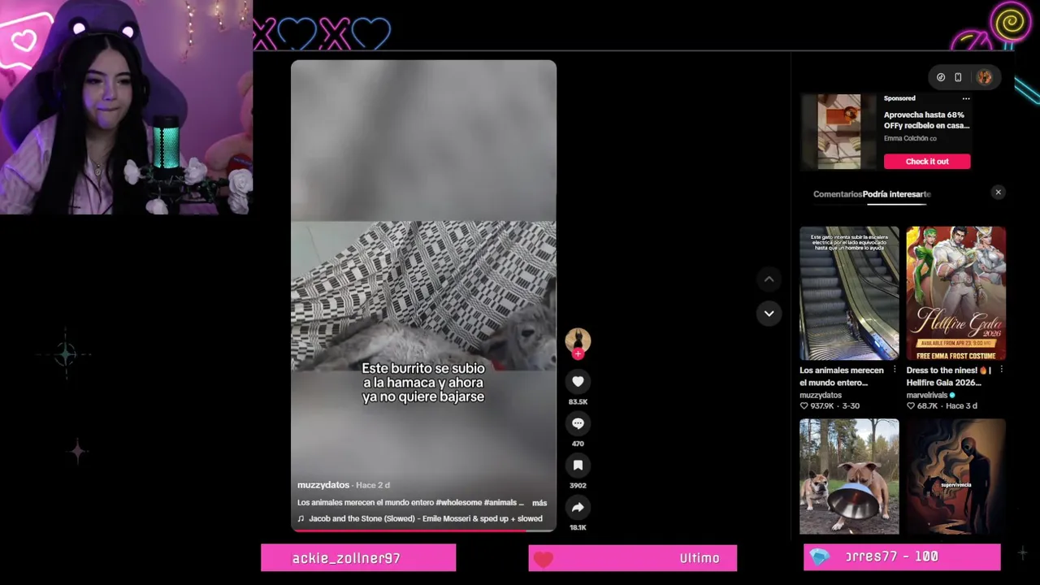Like the burrito video with heart icon
The height and width of the screenshot is (585, 1040).
(x=578, y=381)
